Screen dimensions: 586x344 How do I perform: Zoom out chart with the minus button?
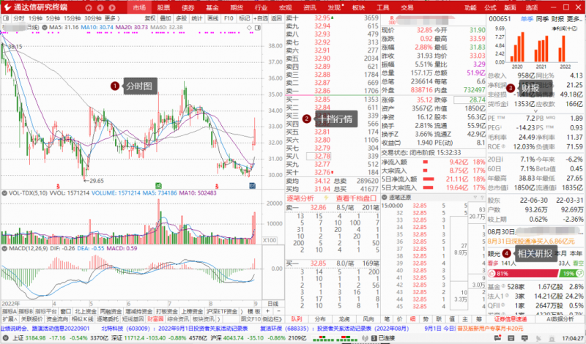[278, 311]
